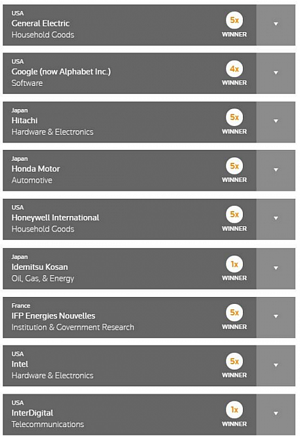Open the Google (now Alphabet Inc.) name
Screen dimensions: 300x436
pos(61,72)
